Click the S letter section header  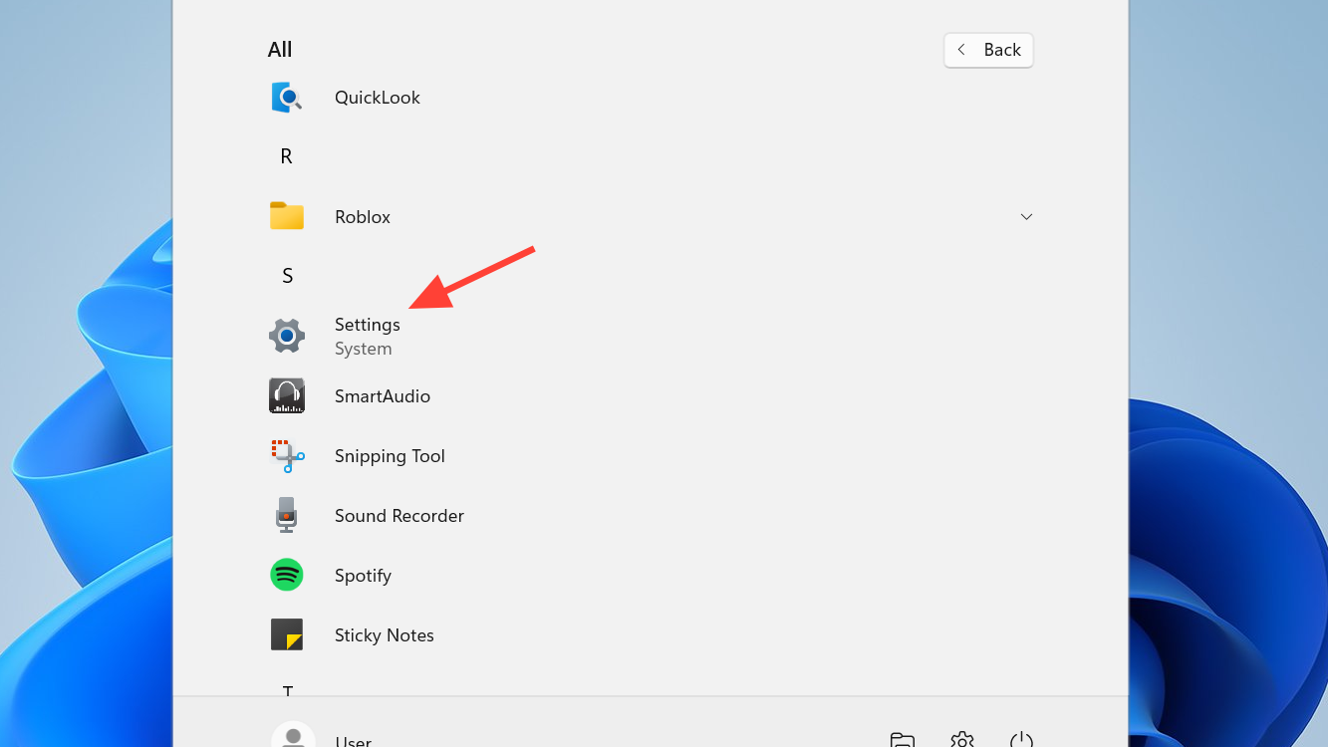coord(287,276)
